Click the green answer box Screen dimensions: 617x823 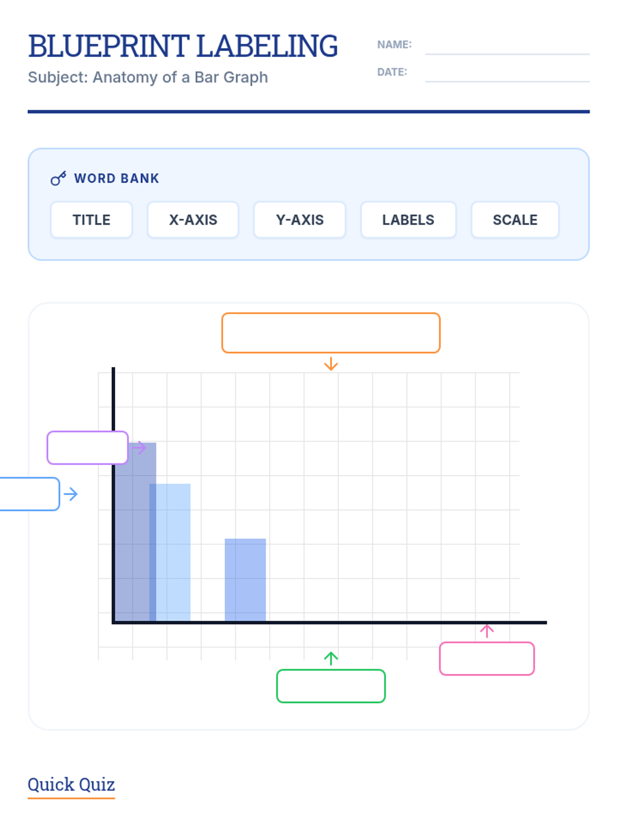pos(331,686)
